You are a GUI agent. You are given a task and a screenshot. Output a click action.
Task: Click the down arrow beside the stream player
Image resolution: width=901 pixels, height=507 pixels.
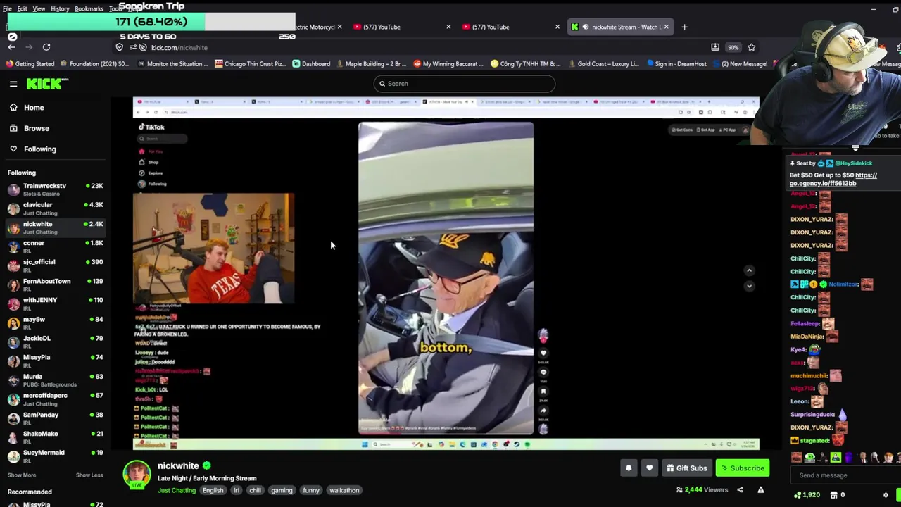749,286
